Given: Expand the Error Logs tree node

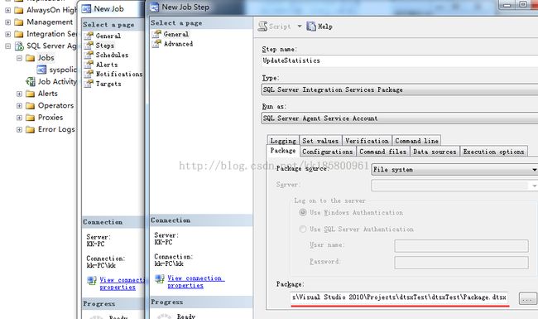Looking at the screenshot, I should coord(19,130).
